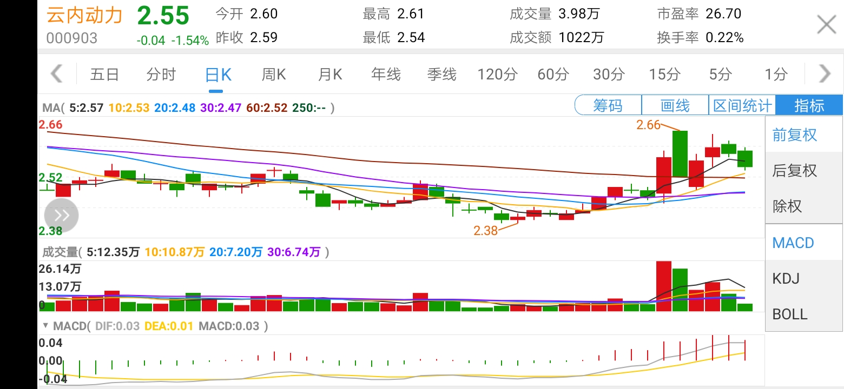
Task: Collapse the MACD indicator triangle
Action: (46, 326)
